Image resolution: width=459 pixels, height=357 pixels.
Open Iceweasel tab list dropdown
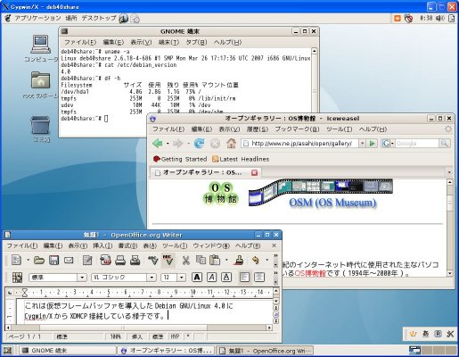(449, 172)
